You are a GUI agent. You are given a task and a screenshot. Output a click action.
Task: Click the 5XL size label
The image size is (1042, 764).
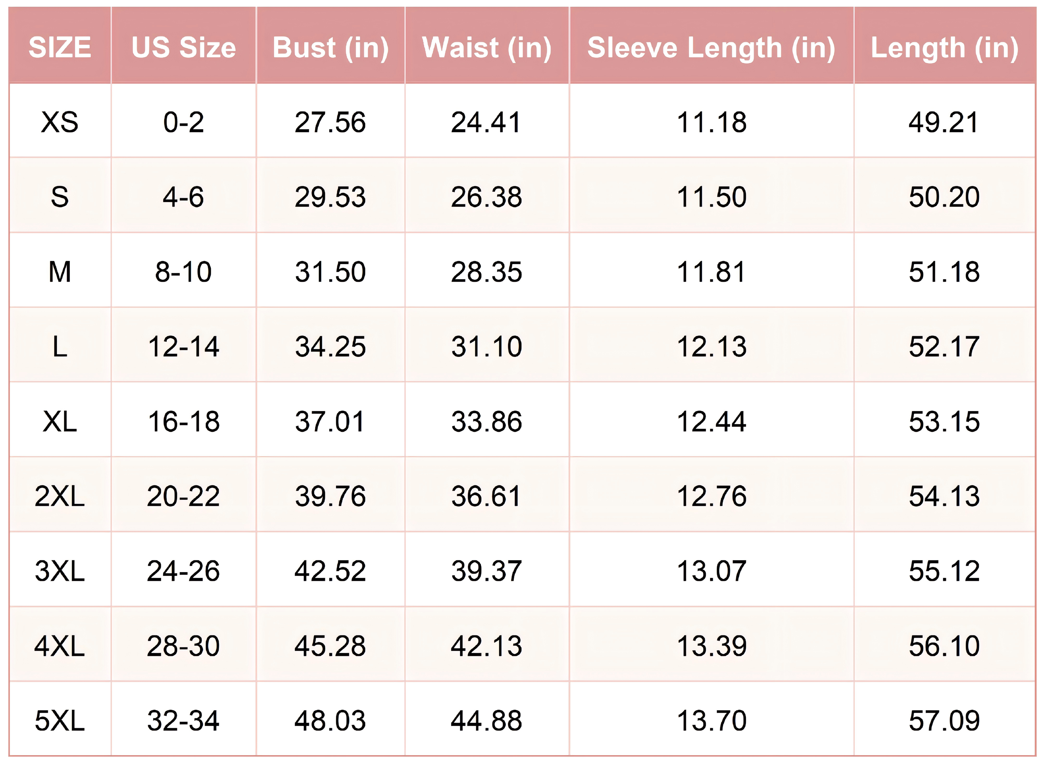[x=60, y=721]
